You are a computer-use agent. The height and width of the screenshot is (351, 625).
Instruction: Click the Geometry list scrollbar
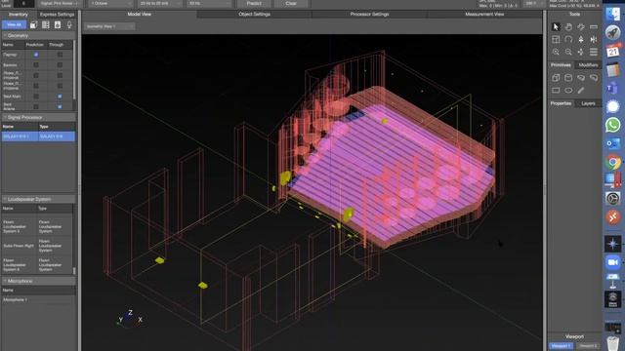pyautogui.click(x=74, y=69)
